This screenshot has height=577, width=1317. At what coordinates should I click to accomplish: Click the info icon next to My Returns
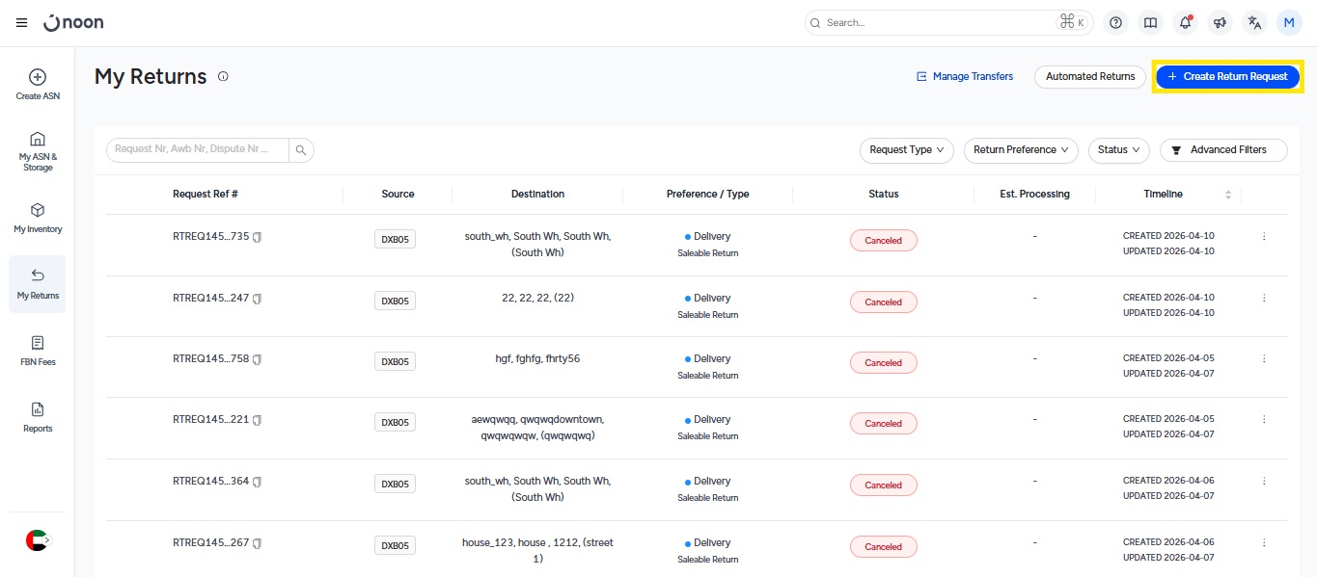223,76
